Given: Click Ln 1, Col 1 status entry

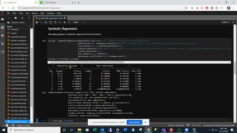Looking at the screenshot, I should pos(196,125).
